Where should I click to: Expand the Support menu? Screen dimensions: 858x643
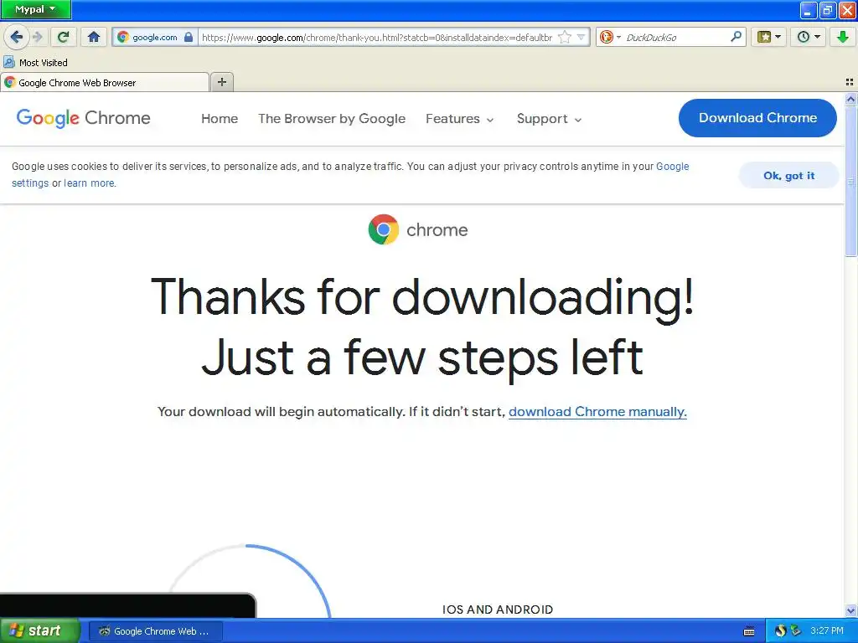coord(549,119)
